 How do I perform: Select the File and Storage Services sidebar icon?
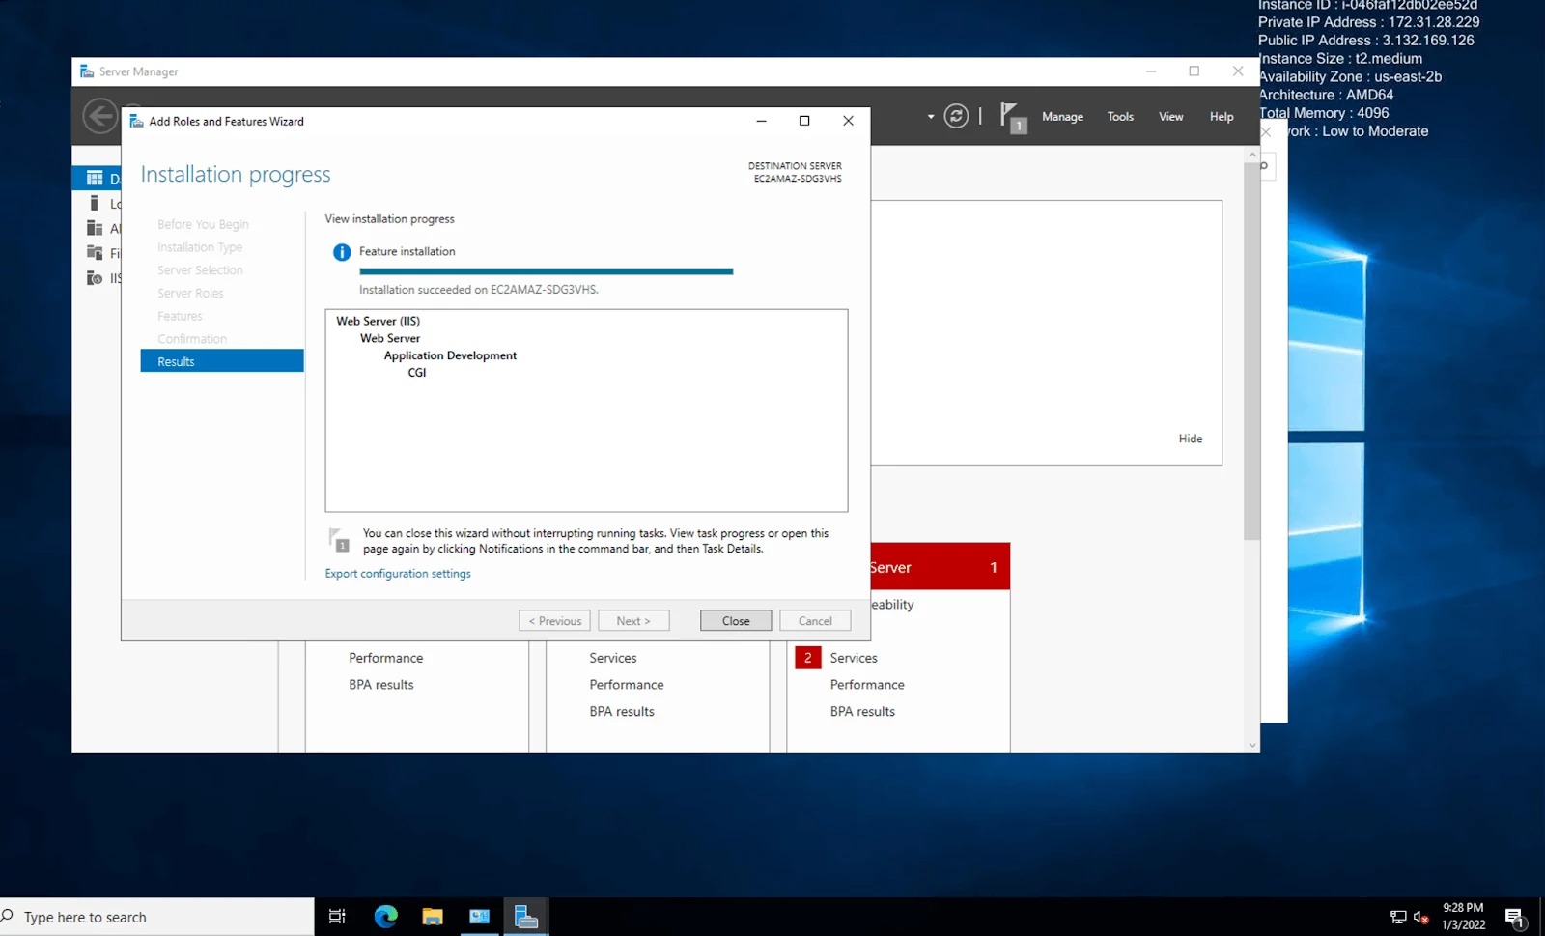[95, 253]
